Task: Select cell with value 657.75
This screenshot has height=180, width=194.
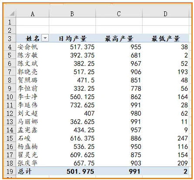Action: point(72,163)
